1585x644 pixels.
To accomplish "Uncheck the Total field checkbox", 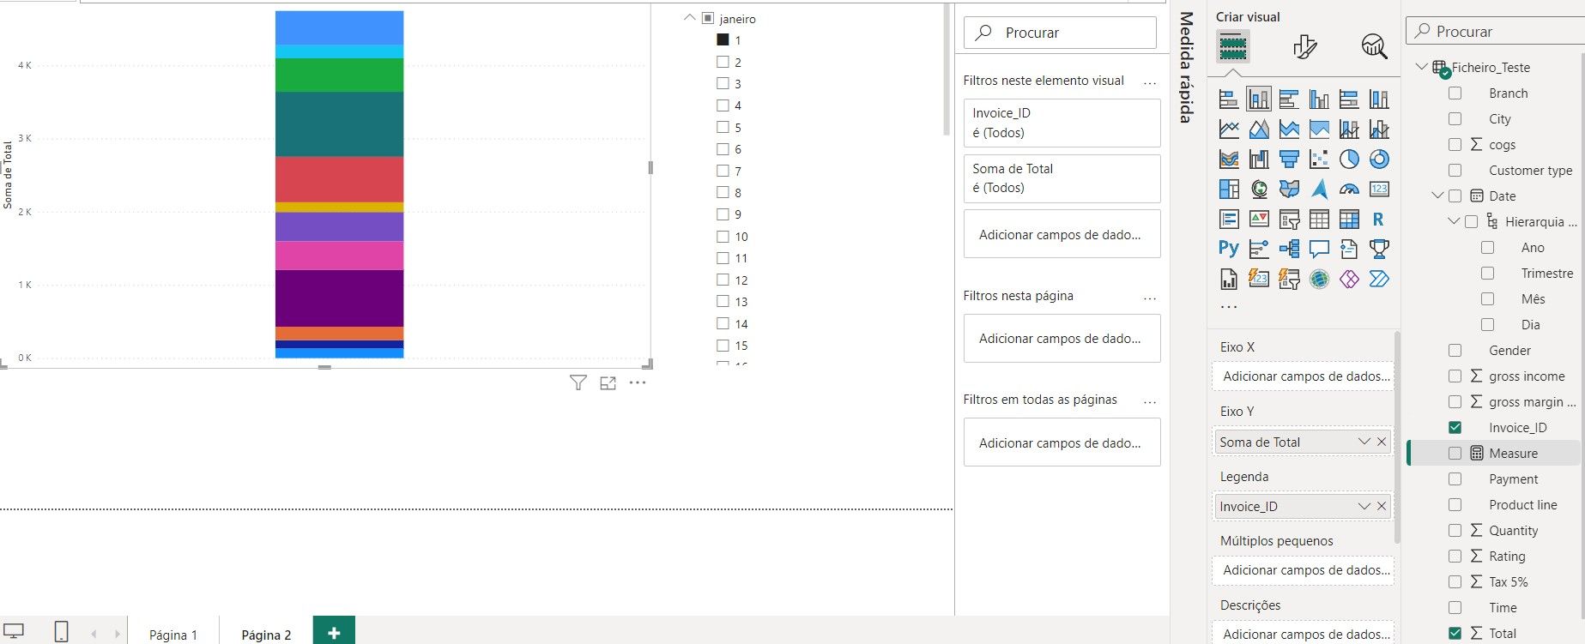I will pyautogui.click(x=1455, y=633).
